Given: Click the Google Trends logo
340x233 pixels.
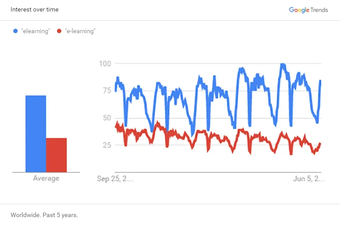Looking at the screenshot, I should [308, 10].
